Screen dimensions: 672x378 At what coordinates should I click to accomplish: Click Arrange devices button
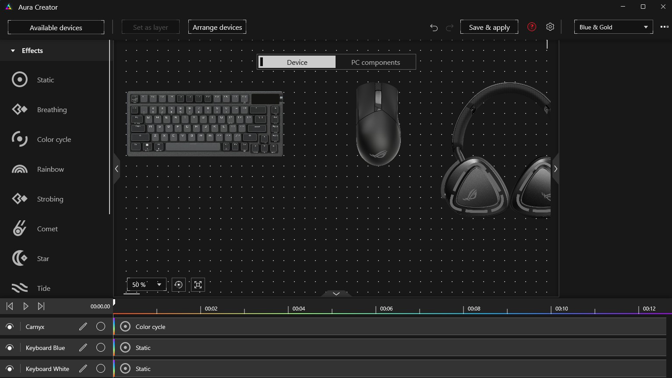click(217, 27)
